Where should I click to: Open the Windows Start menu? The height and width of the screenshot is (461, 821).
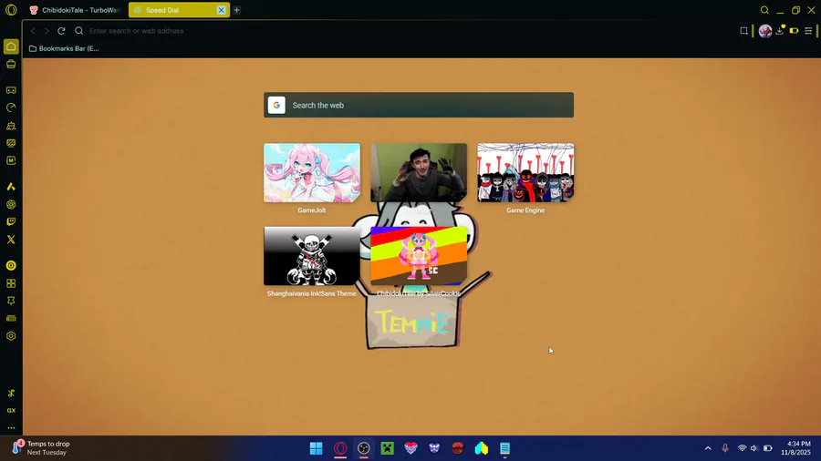click(x=317, y=448)
